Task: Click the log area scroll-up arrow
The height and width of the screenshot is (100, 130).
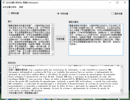Action: [121, 67]
